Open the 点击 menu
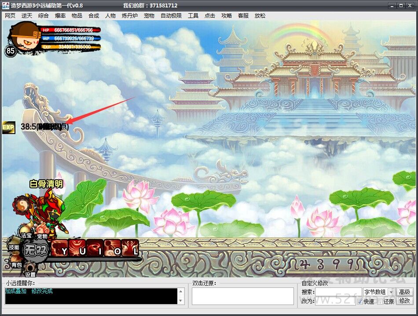The image size is (418, 316). coord(210,16)
